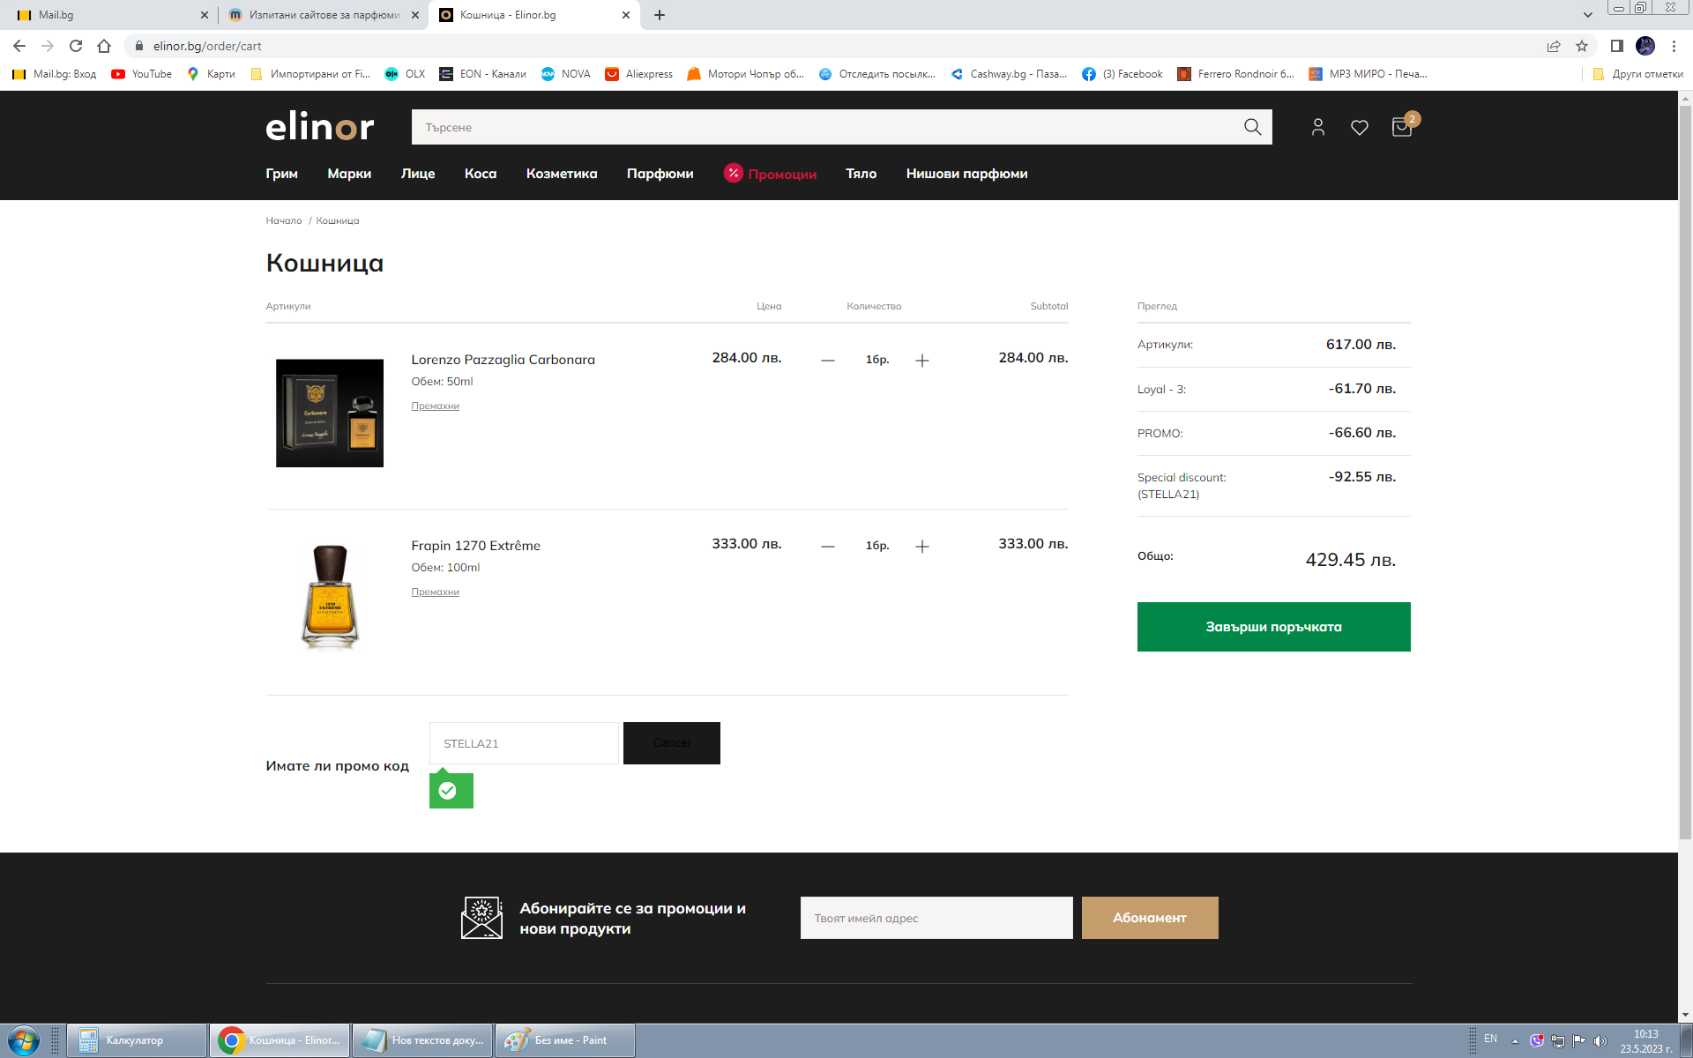This screenshot has width=1693, height=1058.
Task: Increase the Lorenzo Pazzaglia Carbonara quantity
Action: [922, 360]
